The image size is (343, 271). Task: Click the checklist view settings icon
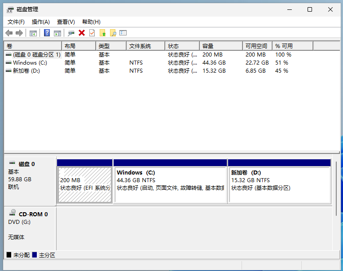[x=123, y=33]
